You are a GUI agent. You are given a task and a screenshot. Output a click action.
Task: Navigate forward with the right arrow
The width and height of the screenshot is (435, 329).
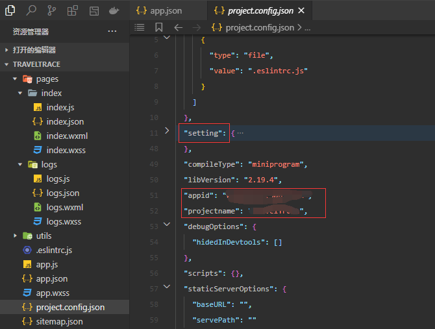point(197,27)
